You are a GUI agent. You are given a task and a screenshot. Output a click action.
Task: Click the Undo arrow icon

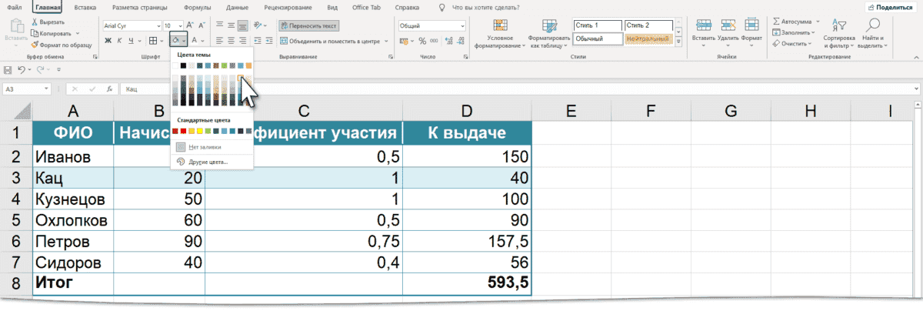coord(22,69)
